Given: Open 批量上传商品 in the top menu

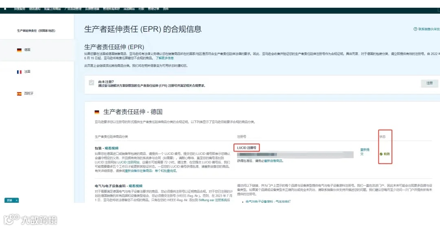Looking at the screenshot, I should point(53,9).
